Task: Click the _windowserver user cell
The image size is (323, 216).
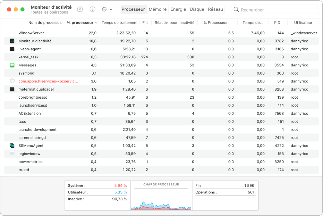Action: pyautogui.click(x=304, y=33)
